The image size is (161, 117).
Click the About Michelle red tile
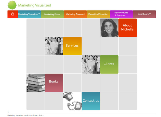click(127, 28)
